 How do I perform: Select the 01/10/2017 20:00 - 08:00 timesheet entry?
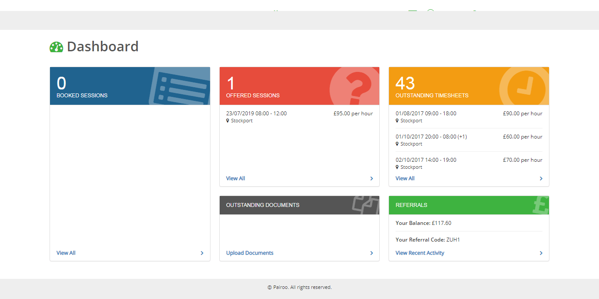[x=431, y=137]
